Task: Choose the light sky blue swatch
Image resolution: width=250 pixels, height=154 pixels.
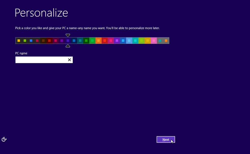Action: [129, 41]
